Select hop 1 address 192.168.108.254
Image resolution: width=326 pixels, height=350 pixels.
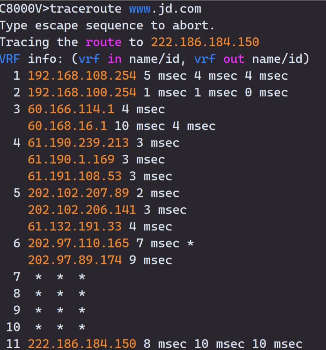pyautogui.click(x=82, y=76)
